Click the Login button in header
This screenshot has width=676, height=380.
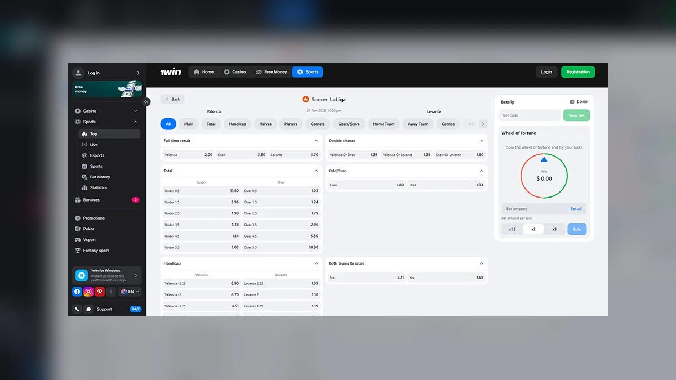tap(546, 72)
